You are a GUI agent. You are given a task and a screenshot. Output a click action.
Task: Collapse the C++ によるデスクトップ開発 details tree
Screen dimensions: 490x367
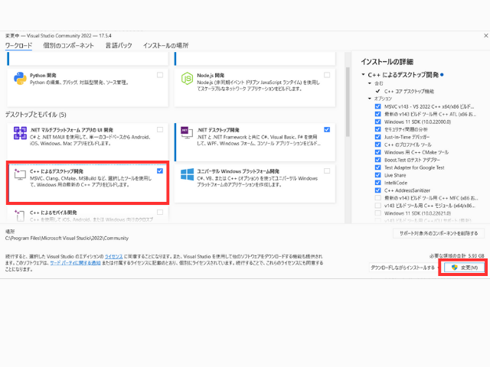363,75
